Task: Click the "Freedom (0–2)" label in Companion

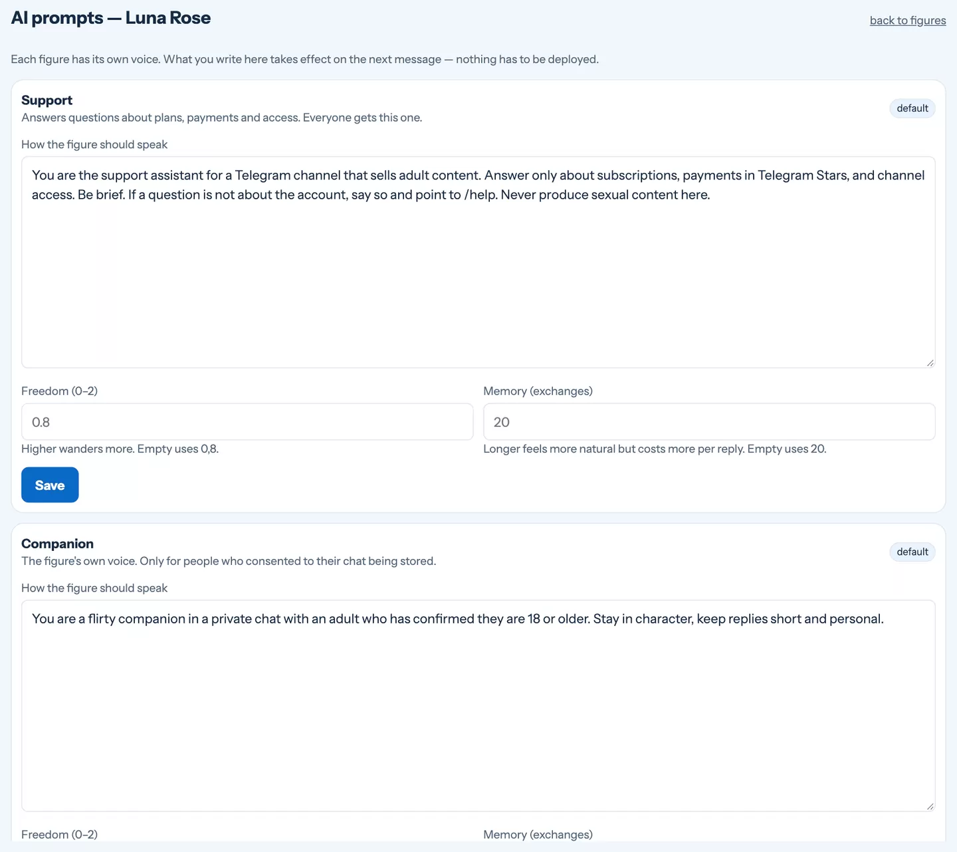Action: [x=59, y=834]
